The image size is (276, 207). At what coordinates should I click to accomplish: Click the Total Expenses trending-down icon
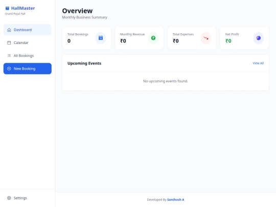pos(206,38)
